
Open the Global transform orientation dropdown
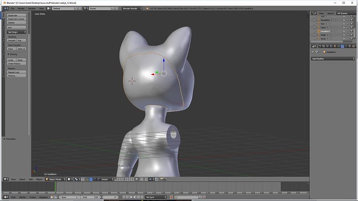pyautogui.click(x=107, y=179)
